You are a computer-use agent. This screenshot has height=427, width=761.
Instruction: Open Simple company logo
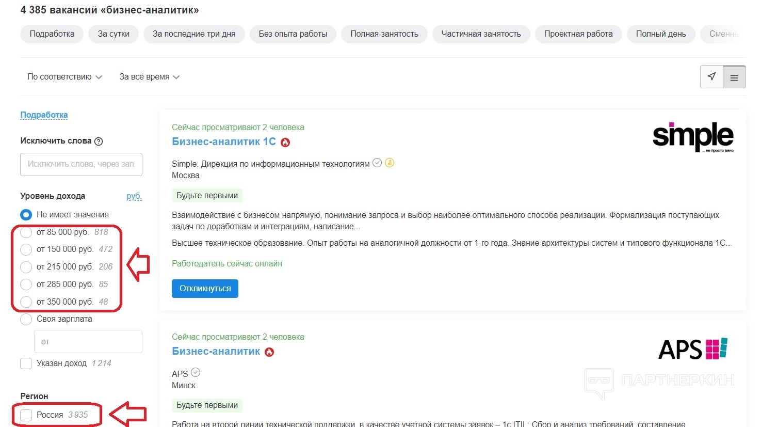coord(692,137)
